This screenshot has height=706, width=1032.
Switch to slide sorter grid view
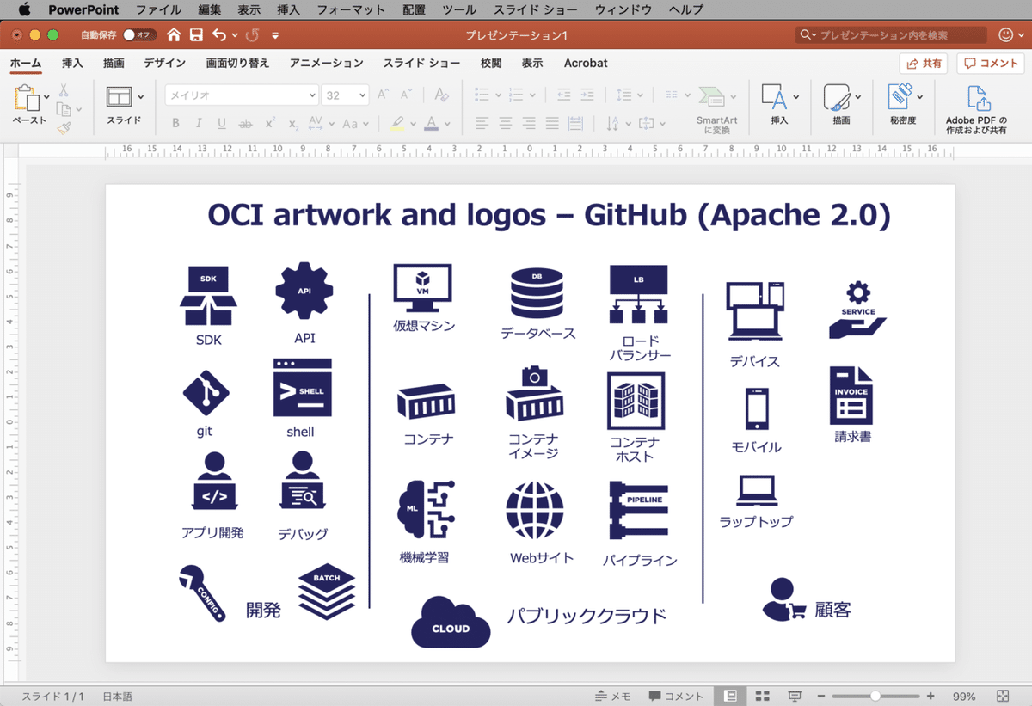tap(762, 696)
